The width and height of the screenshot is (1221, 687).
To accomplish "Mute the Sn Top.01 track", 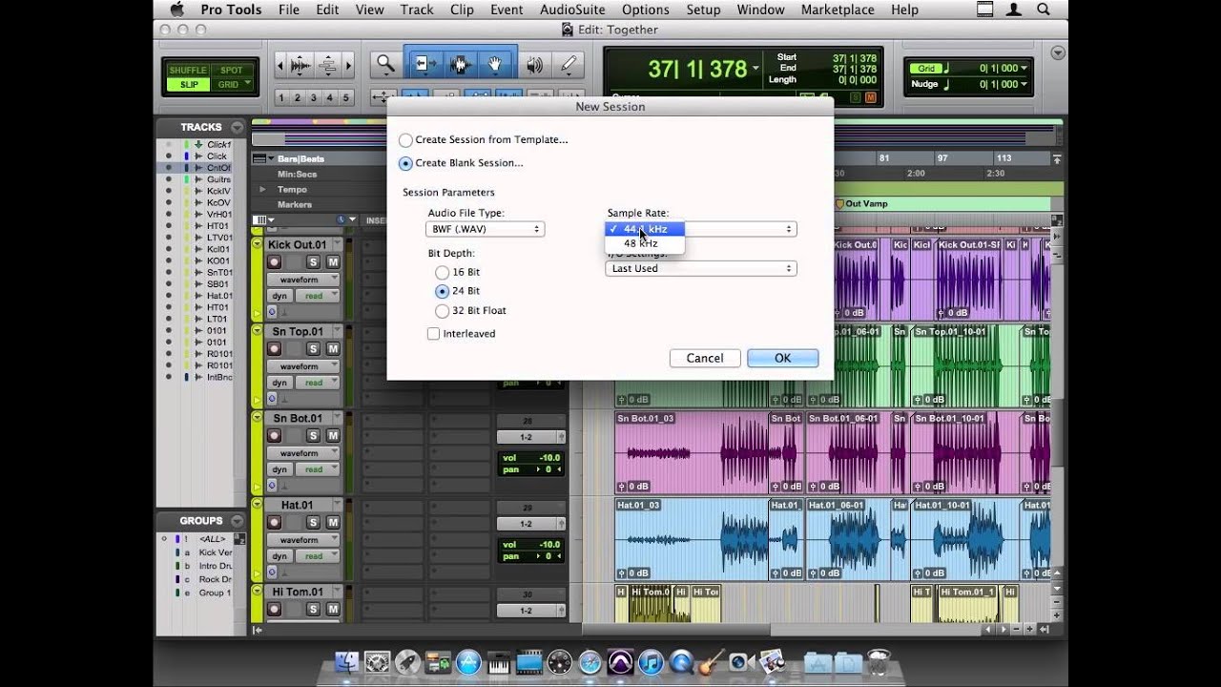I will (x=333, y=349).
